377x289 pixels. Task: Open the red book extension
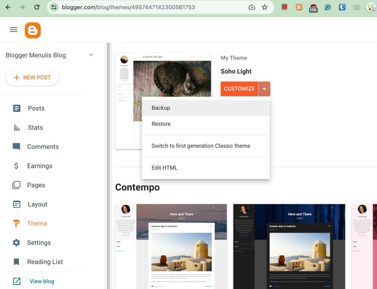pyautogui.click(x=285, y=7)
